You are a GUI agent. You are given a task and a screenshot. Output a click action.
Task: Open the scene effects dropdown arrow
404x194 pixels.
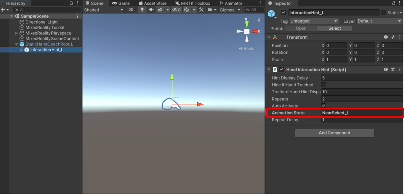[x=167, y=10]
